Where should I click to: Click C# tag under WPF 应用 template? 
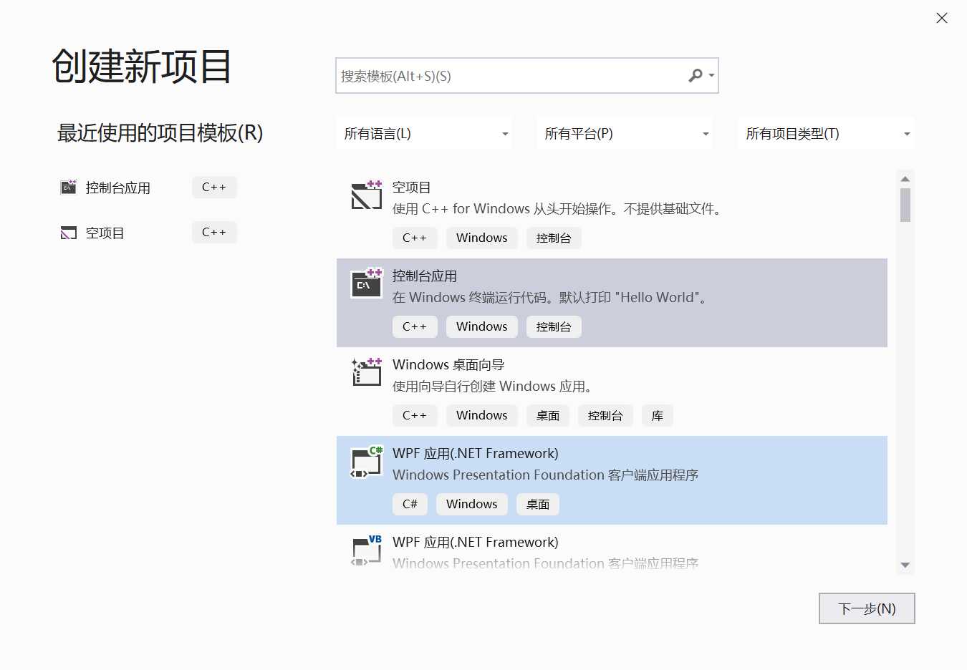(x=410, y=505)
